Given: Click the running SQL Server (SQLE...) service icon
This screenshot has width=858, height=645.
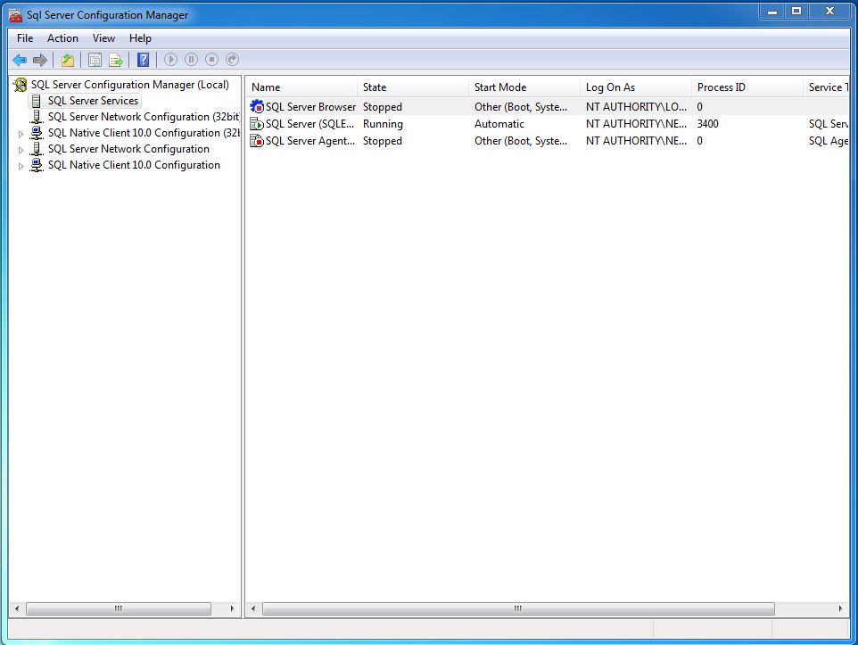Looking at the screenshot, I should tap(257, 124).
